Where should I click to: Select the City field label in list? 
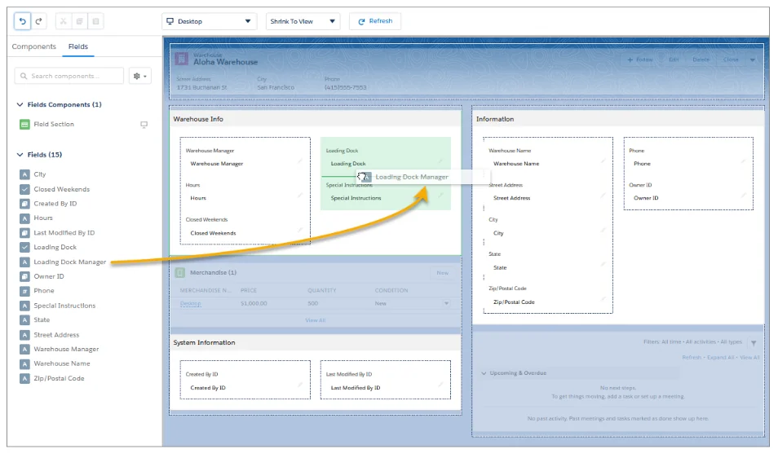[x=40, y=174]
